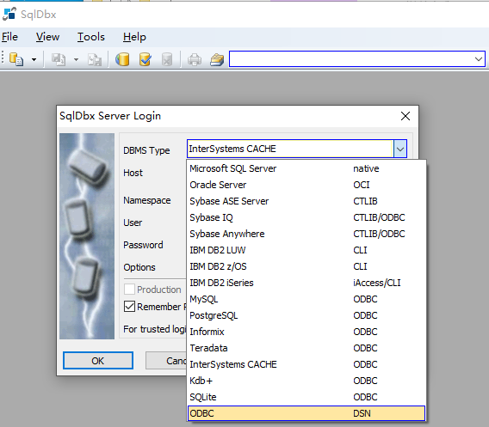Select IBM DB2 iSeries entry
Viewport: 489px width, 427px height.
(x=306, y=283)
